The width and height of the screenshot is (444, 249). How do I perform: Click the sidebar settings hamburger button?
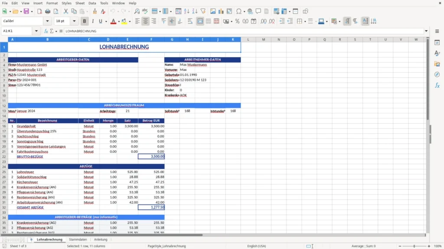[437, 31]
